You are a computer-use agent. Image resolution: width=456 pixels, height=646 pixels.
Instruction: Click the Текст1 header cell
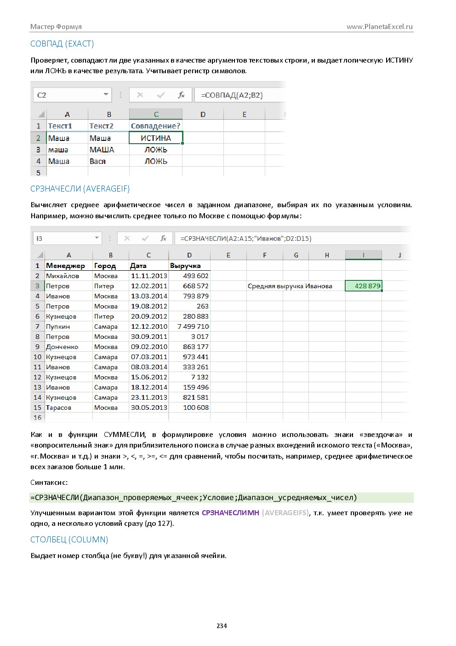pyautogui.click(x=67, y=126)
